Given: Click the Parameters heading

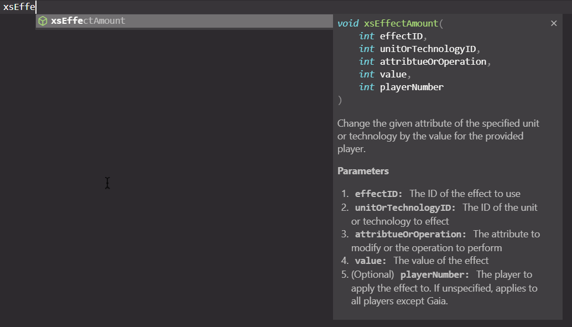Looking at the screenshot, I should [x=363, y=171].
